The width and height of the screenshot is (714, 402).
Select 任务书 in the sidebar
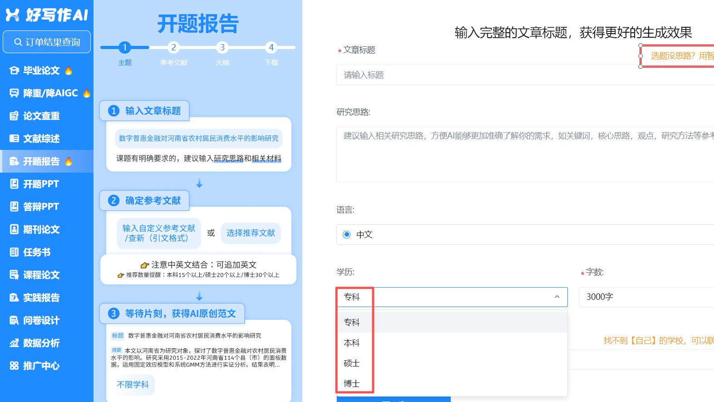coord(47,252)
